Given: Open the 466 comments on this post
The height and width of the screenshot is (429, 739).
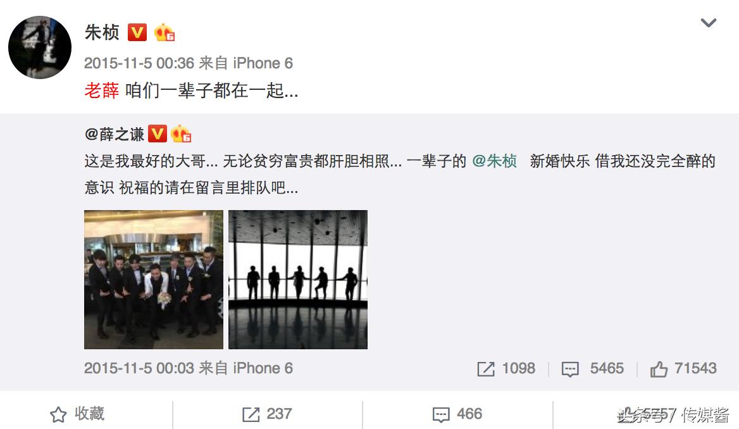Looking at the screenshot, I should click(x=457, y=414).
